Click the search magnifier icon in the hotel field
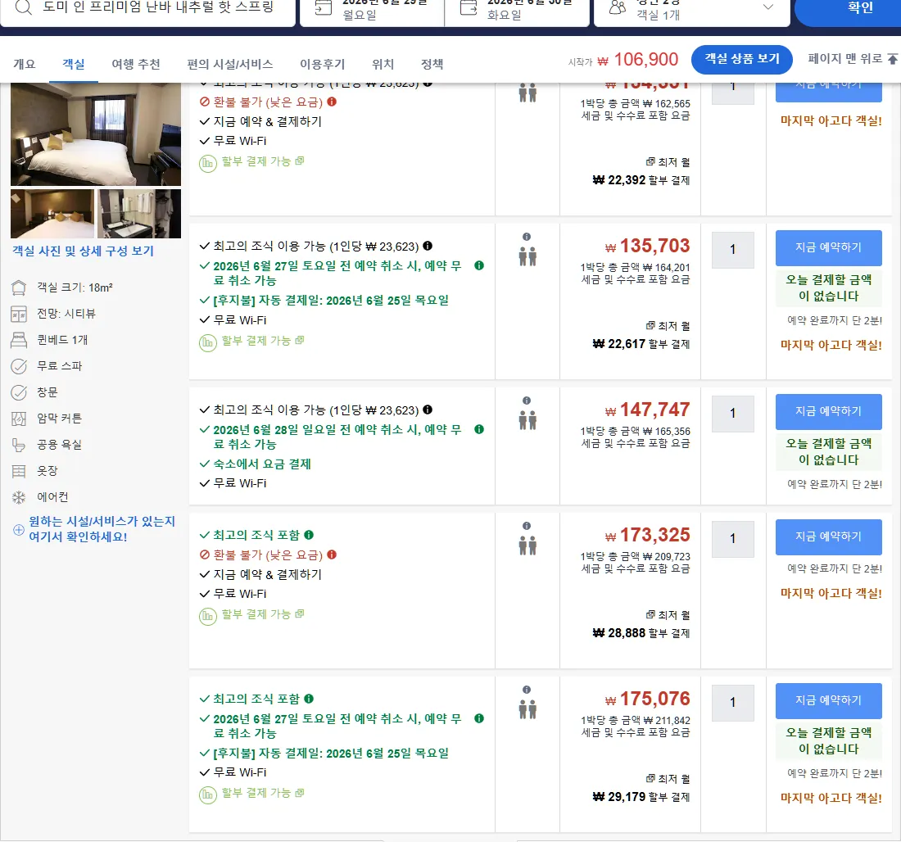901x842 pixels. pyautogui.click(x=23, y=7)
